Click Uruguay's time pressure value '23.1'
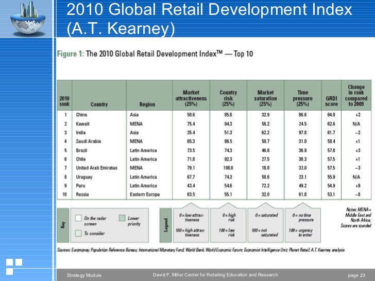This screenshot has width=375, height=281. tap(302, 177)
